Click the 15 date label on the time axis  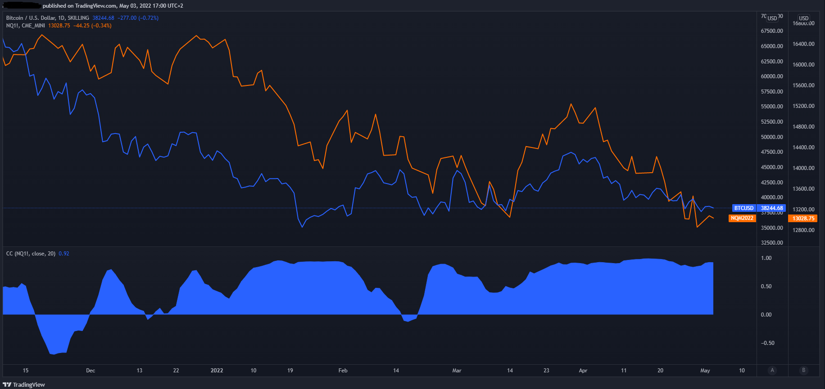coord(26,371)
